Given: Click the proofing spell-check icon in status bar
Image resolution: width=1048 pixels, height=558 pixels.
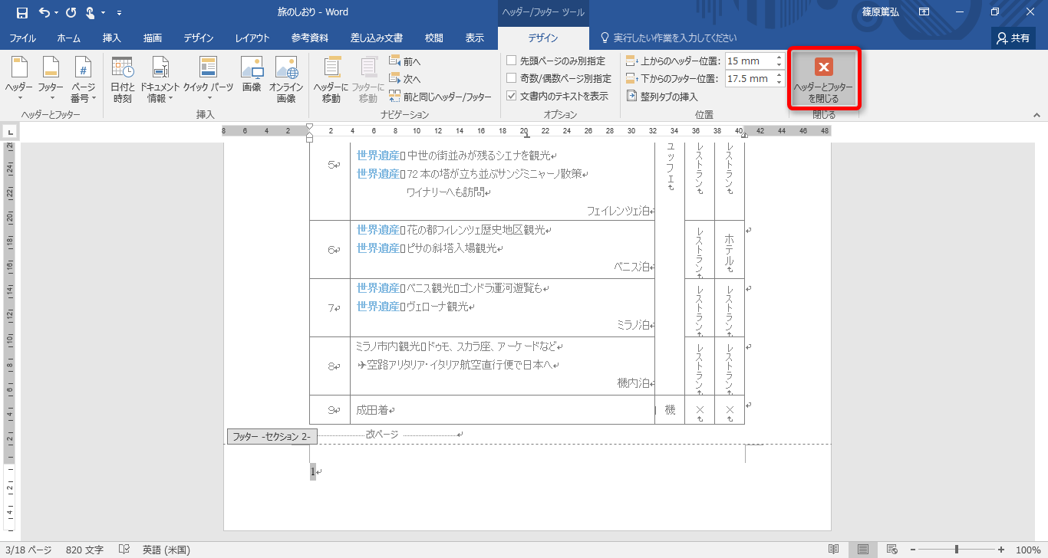Looking at the screenshot, I should coord(124,550).
